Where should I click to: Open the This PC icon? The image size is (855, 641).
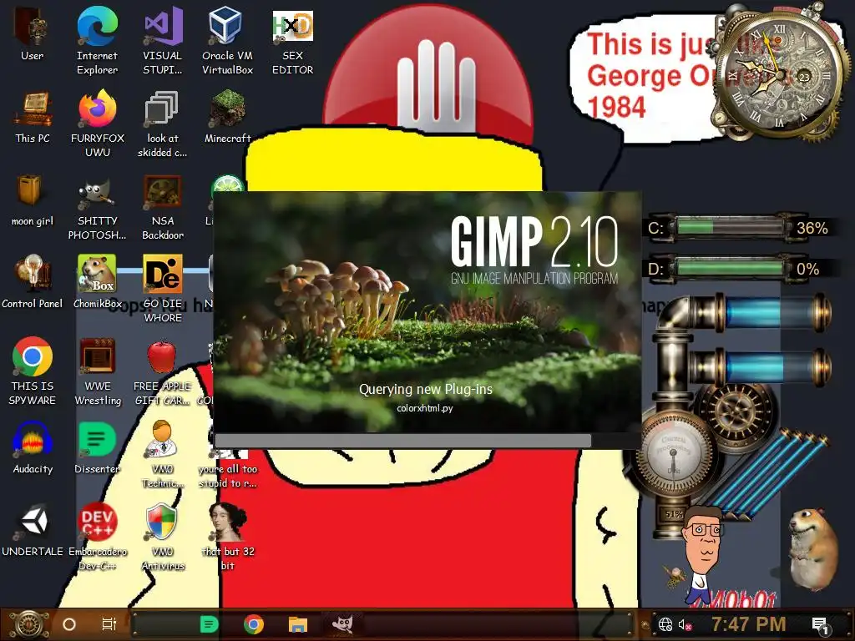(x=33, y=117)
